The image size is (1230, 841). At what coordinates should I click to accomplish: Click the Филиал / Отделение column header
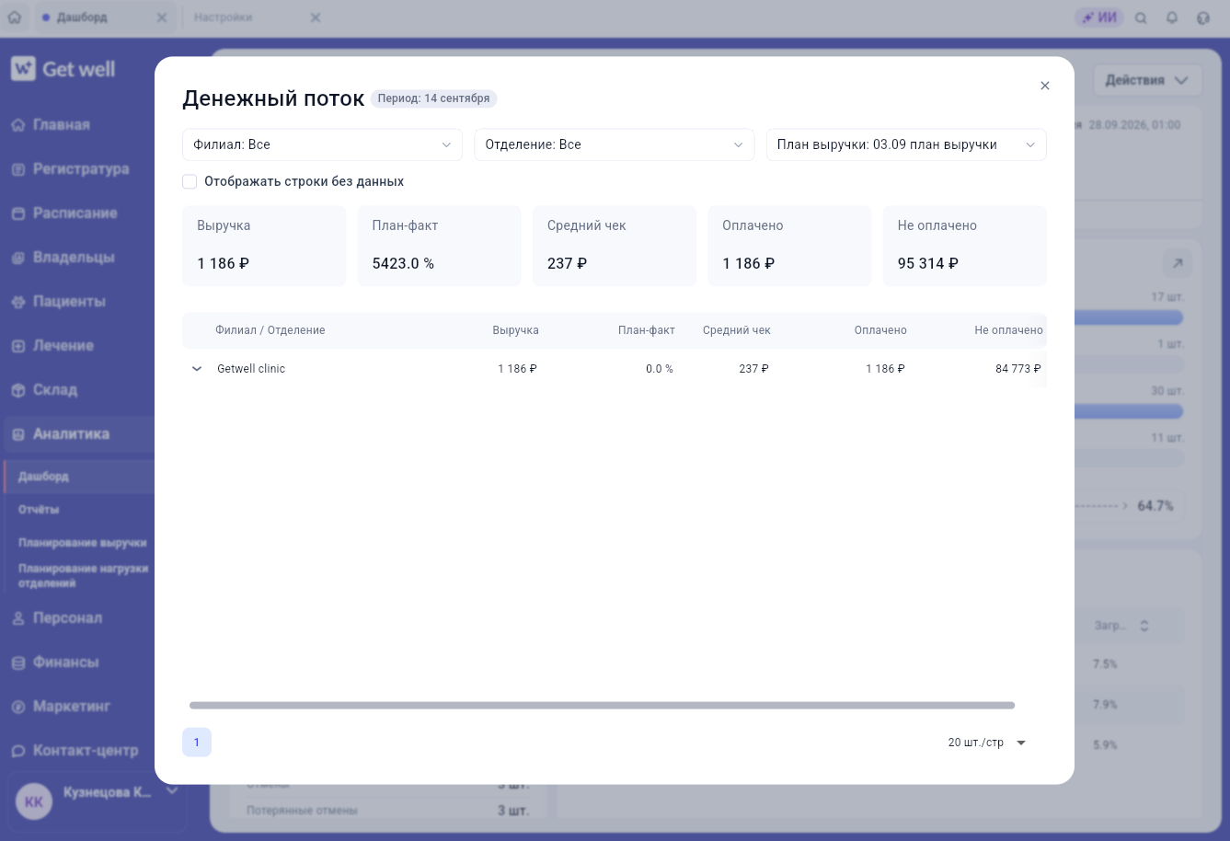[x=270, y=330]
